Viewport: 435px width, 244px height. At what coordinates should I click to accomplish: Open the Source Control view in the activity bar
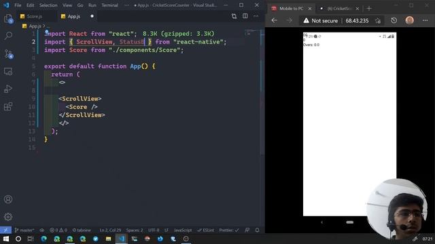pos(8,54)
